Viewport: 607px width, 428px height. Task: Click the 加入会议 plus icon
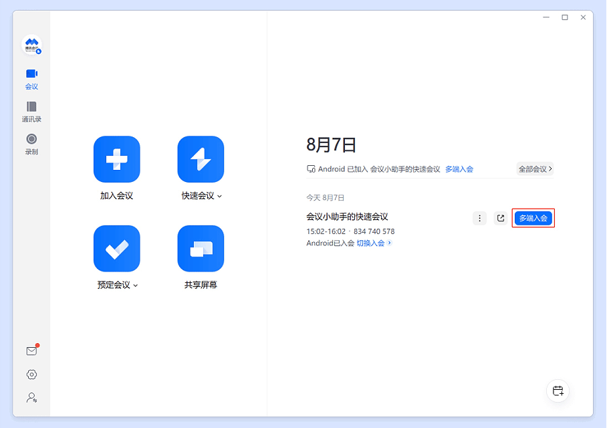point(116,159)
